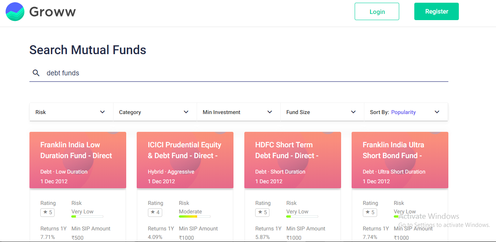Screen dimensions: 496x242
Task: Open HDFC Short Term Debt Fund card
Action: click(293, 160)
